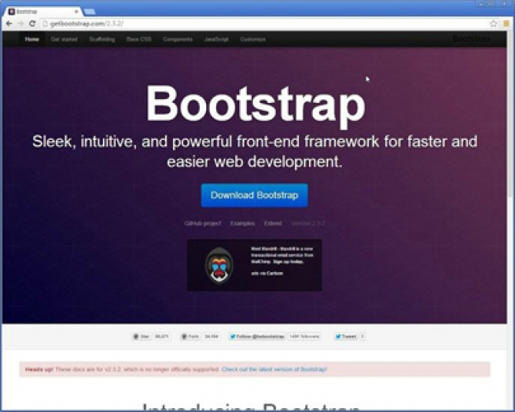Click the GitHub fork count
Image resolution: width=515 pixels, height=412 pixels.
[x=212, y=337]
